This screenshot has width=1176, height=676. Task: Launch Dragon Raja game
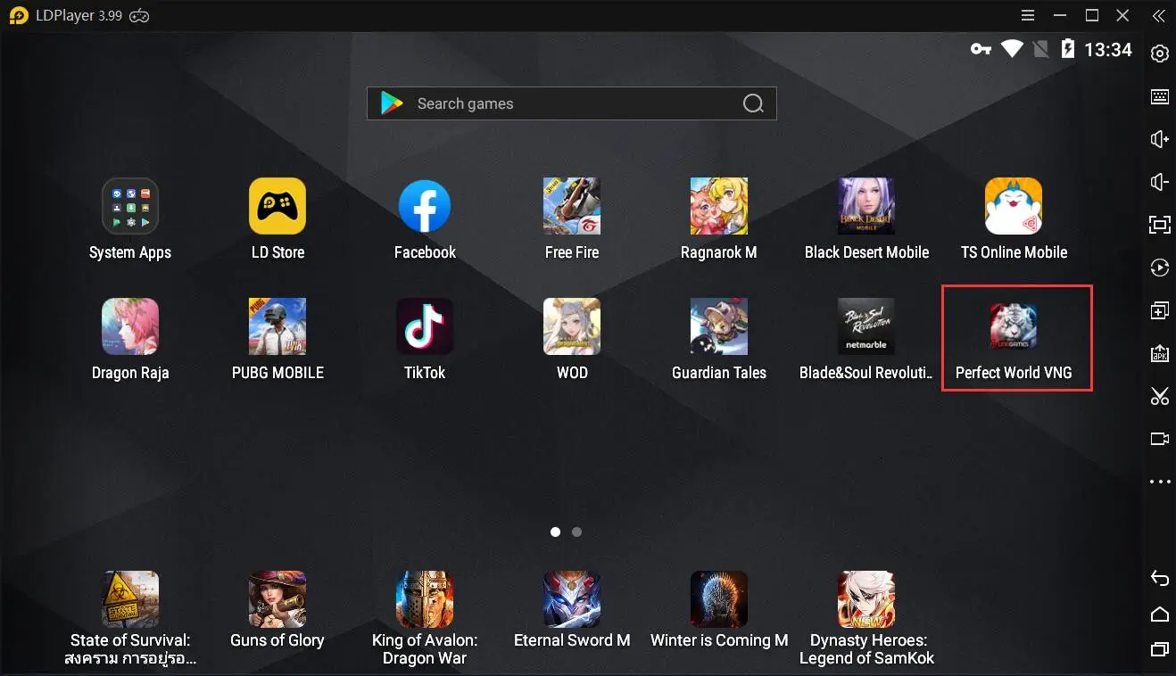coord(130,326)
